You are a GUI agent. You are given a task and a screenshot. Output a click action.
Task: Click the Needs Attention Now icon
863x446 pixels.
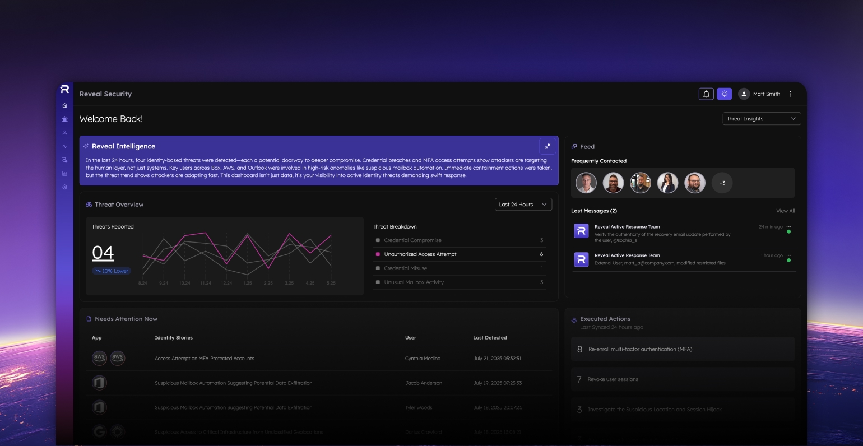89,319
